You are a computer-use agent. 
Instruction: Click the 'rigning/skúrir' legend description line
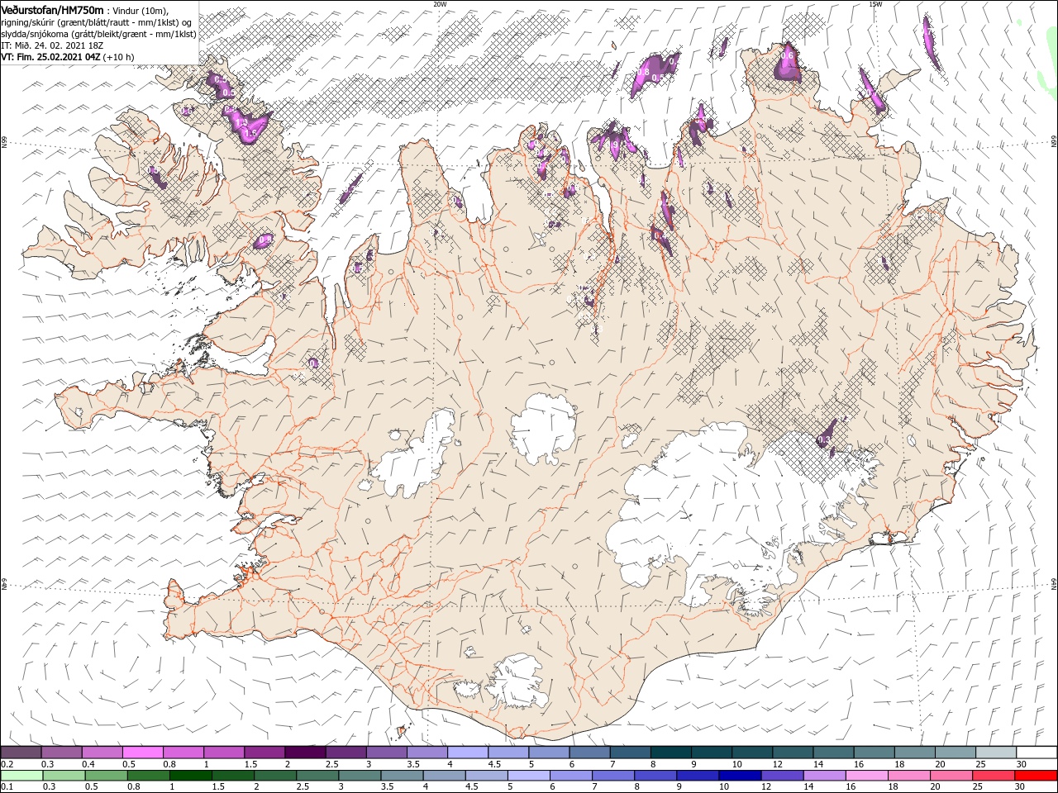pos(97,22)
